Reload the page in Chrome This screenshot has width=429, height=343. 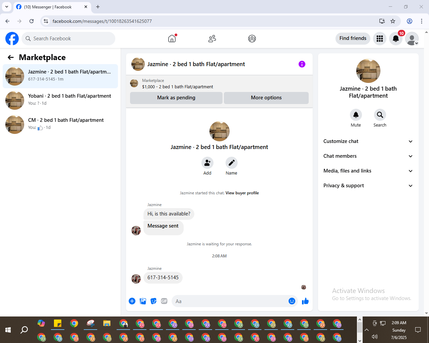(32, 21)
